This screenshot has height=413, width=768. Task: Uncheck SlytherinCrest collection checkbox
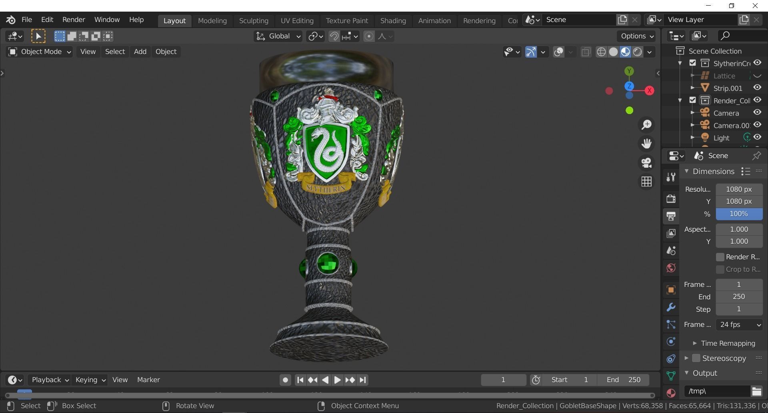[693, 63]
